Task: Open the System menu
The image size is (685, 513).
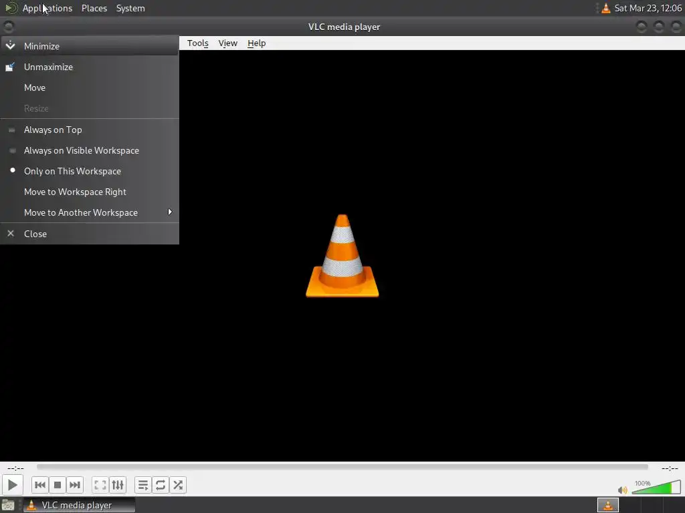Action: click(x=130, y=8)
